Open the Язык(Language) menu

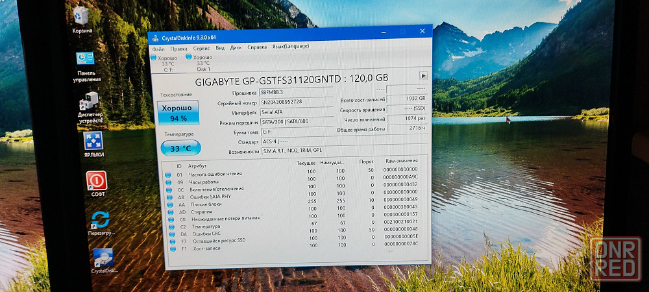[290, 47]
